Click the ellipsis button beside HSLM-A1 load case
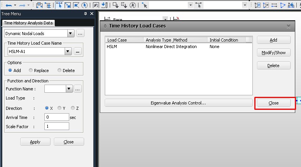This screenshot has width=301, height=167. point(78,51)
